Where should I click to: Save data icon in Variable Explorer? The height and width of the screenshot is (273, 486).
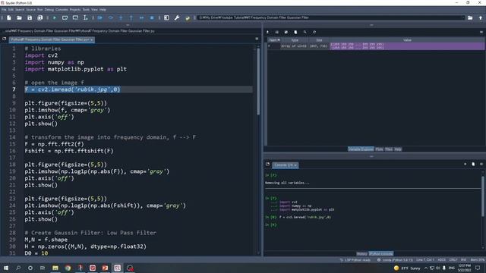(276, 32)
